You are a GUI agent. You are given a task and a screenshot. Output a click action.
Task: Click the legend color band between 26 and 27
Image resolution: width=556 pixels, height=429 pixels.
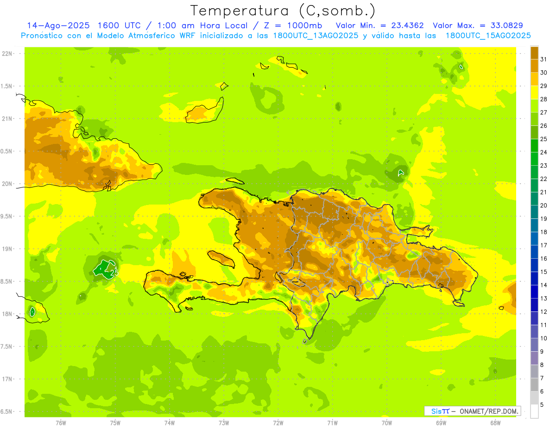tap(534, 119)
